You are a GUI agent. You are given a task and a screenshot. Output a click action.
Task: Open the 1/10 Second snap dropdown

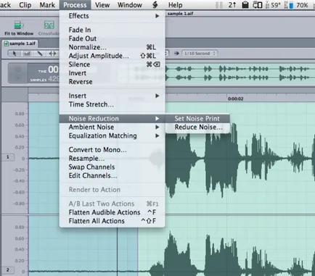point(200,54)
